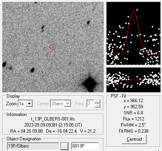Click the red PSF fit curve peak

(133, 11)
